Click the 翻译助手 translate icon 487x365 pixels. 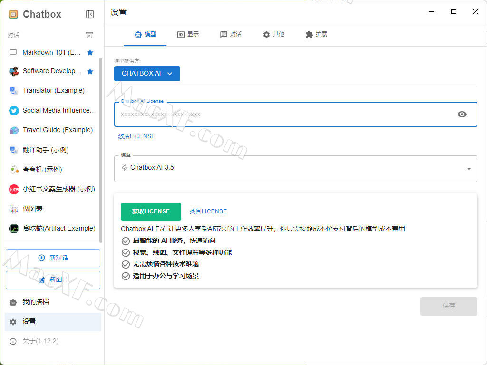(x=14, y=150)
